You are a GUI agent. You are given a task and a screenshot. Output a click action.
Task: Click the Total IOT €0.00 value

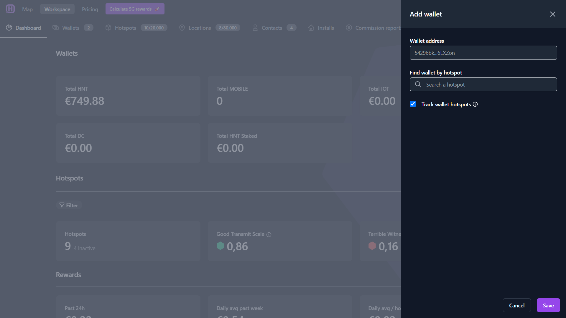(382, 101)
